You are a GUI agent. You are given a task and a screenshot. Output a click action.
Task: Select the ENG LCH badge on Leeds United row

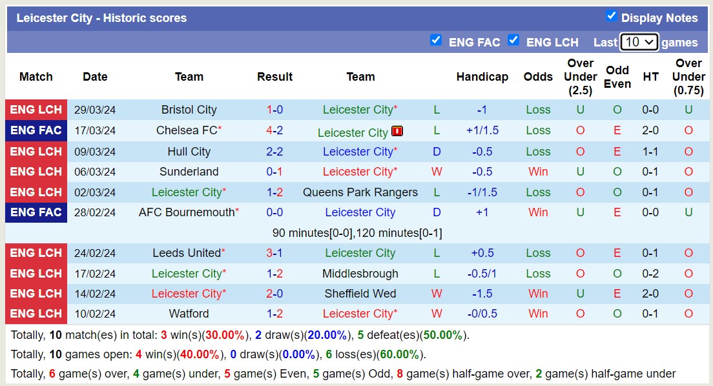36,253
